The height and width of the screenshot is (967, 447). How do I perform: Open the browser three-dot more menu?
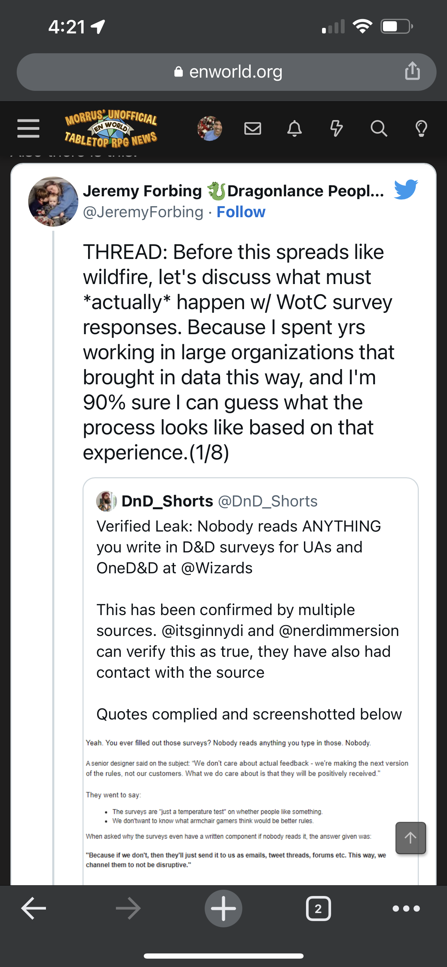[x=406, y=909]
